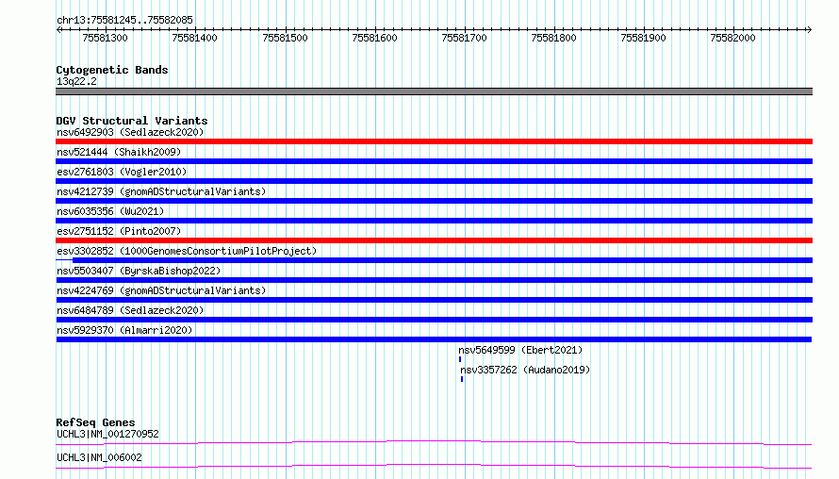Open variant nsv4212739 (gnomADStructuralVariants) label
839x479 pixels.
161,191
